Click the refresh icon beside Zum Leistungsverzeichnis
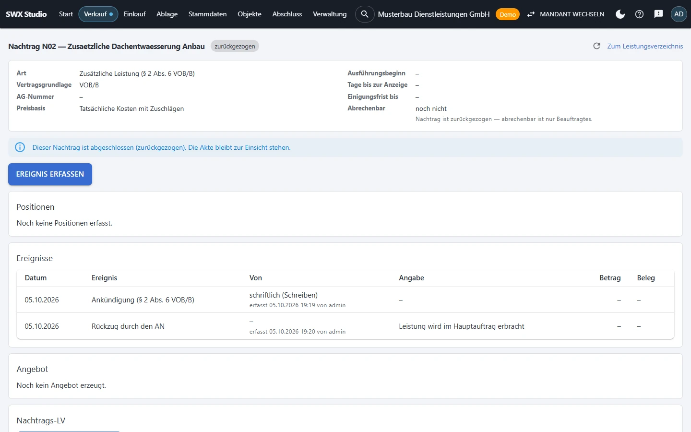 [596, 46]
